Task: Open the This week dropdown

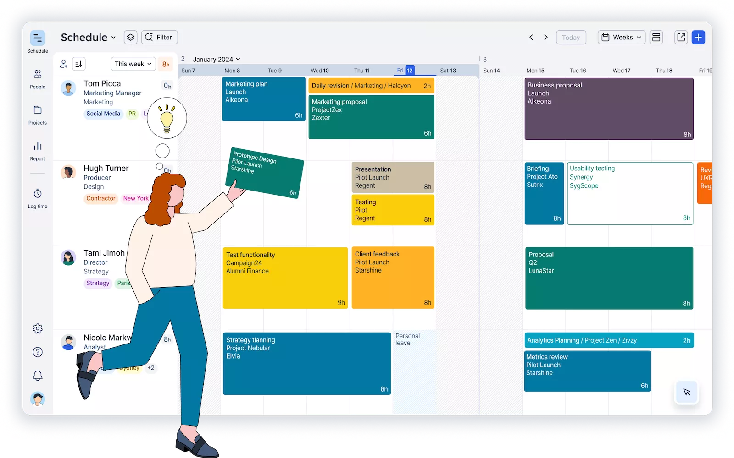Action: [133, 64]
